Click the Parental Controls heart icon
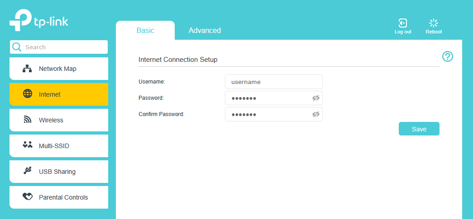The image size is (473, 219). pyautogui.click(x=28, y=197)
